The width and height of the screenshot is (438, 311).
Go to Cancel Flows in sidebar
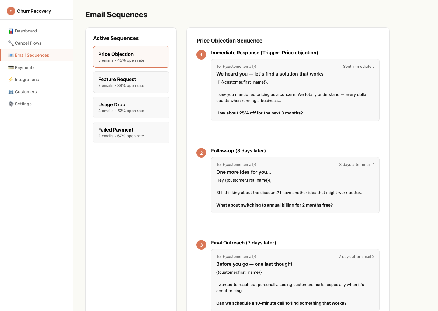(x=28, y=43)
